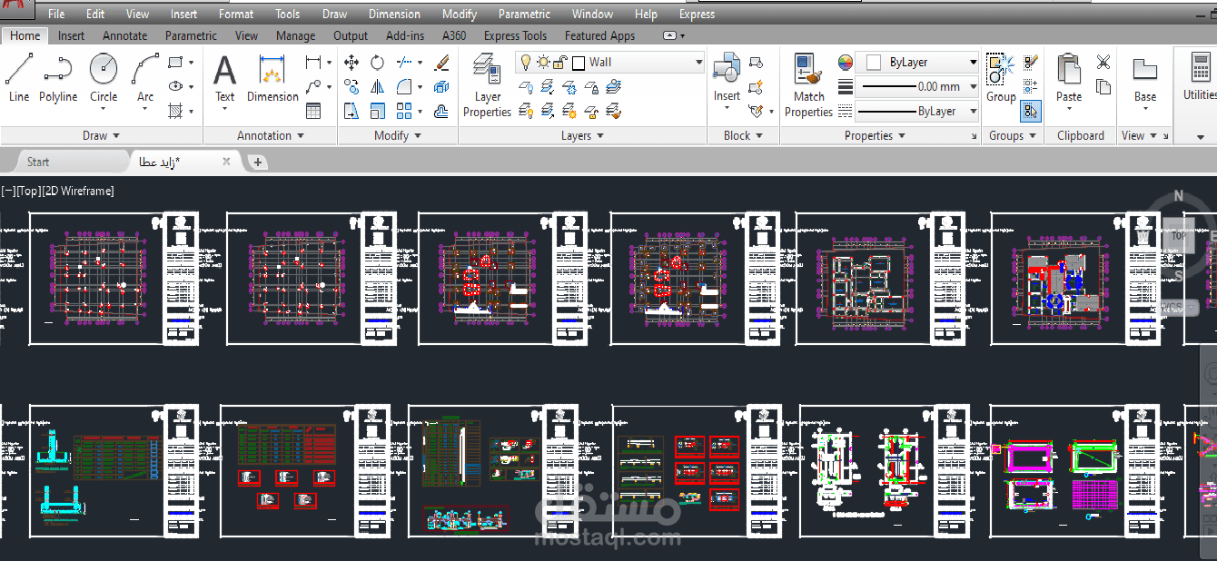The height and width of the screenshot is (561, 1217).
Task: Select the Move tool in Modify
Action: pos(352,63)
